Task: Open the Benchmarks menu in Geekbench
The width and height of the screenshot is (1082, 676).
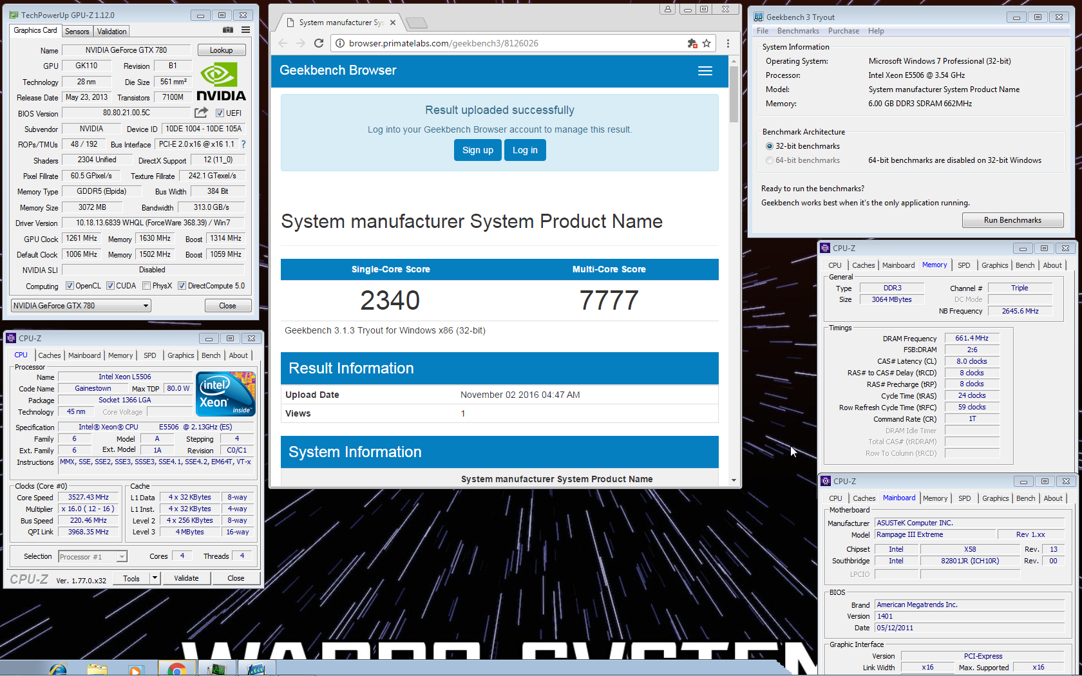Action: [x=798, y=31]
